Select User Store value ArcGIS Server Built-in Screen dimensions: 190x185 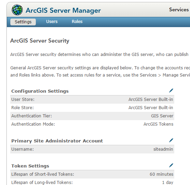[151, 100]
